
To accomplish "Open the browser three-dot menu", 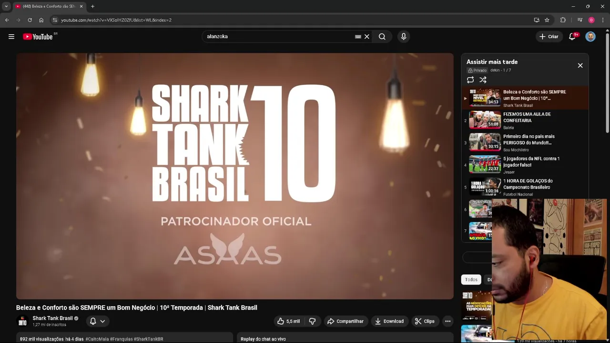I will click(x=603, y=20).
